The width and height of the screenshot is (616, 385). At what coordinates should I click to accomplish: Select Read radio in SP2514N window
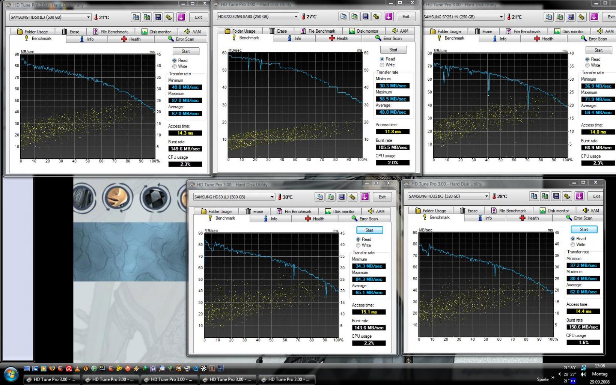(x=587, y=59)
